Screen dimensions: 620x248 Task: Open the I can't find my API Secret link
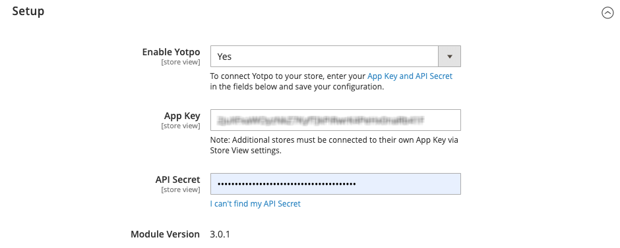point(255,204)
